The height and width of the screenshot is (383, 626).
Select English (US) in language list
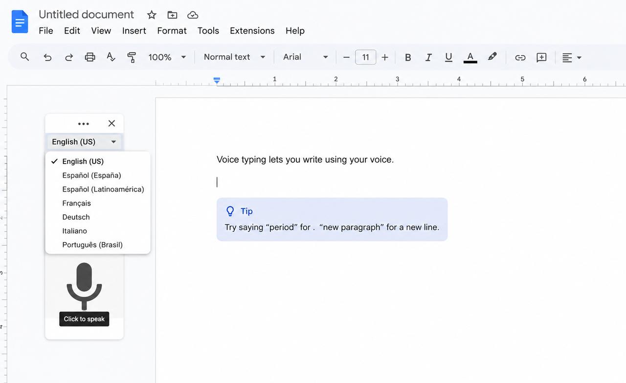(x=98, y=161)
